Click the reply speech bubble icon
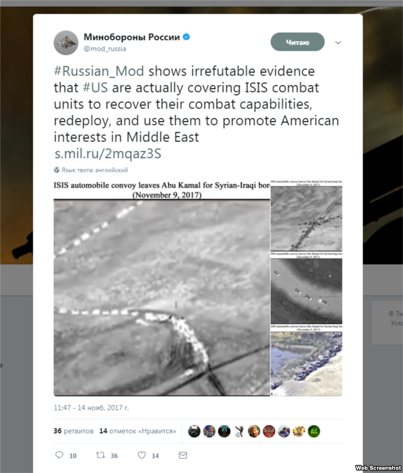 coord(60,455)
